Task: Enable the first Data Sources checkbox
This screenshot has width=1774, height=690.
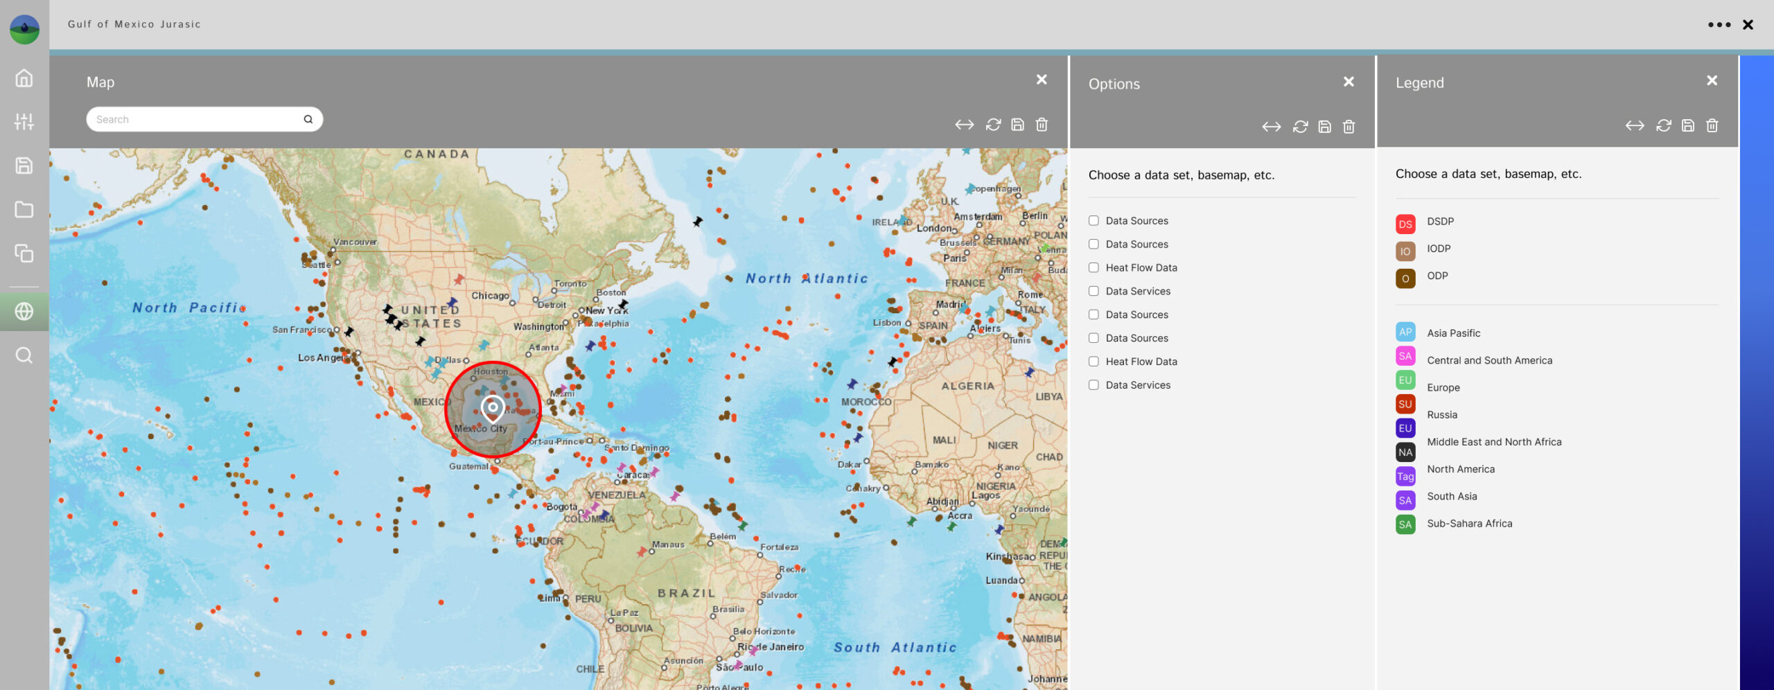Action: pyautogui.click(x=1094, y=220)
